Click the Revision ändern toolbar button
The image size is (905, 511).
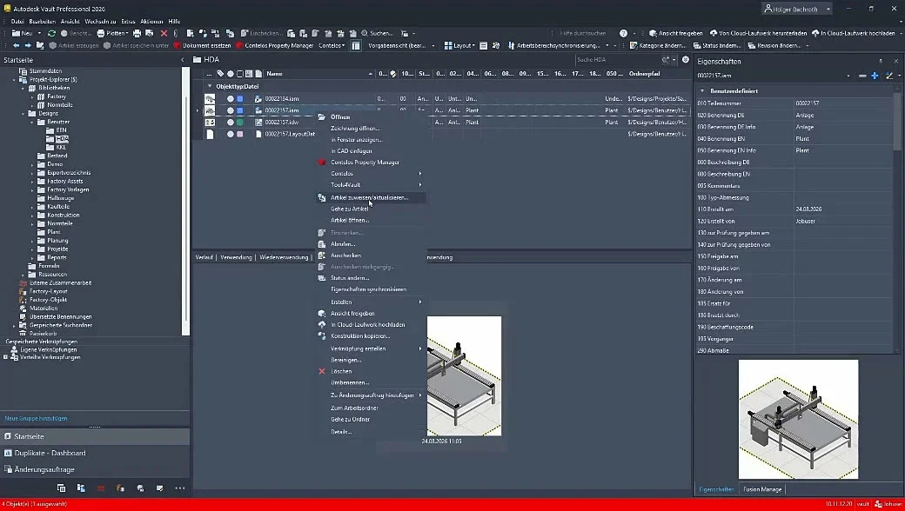coord(774,45)
